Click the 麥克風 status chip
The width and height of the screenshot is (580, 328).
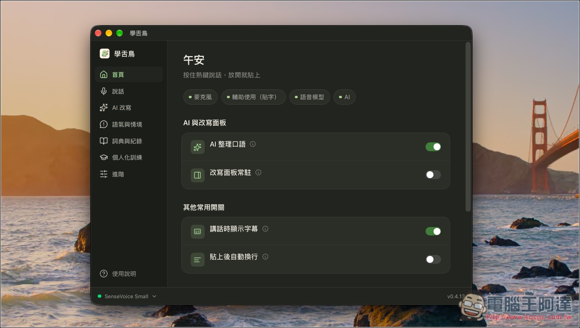[x=200, y=97]
